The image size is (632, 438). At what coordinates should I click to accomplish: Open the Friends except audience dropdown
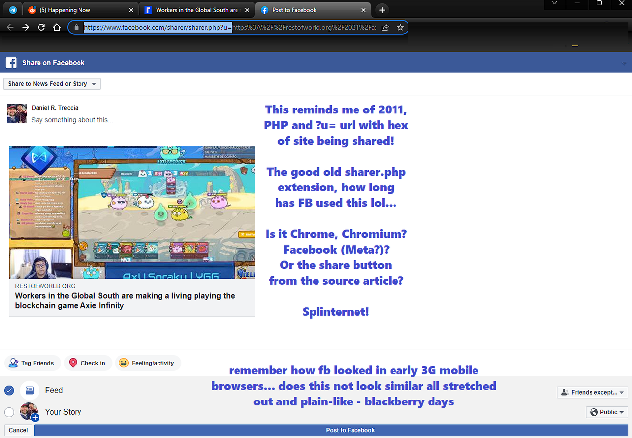pos(592,392)
